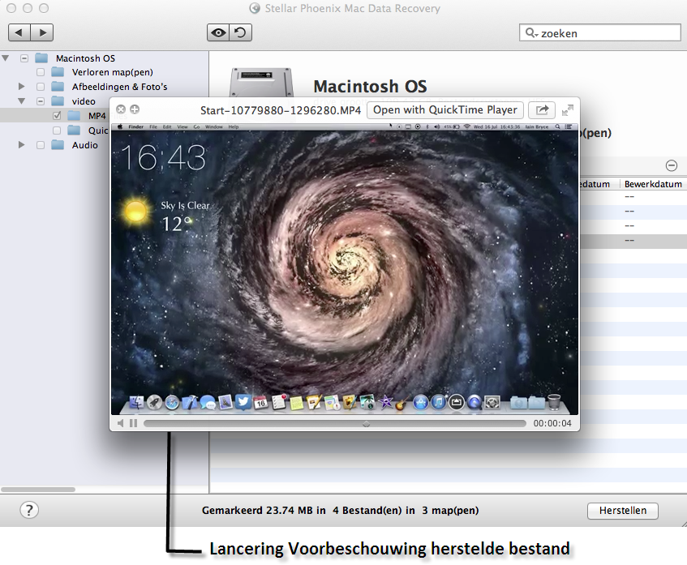Click the video progress bar track
This screenshot has height=565, width=687.
[335, 423]
